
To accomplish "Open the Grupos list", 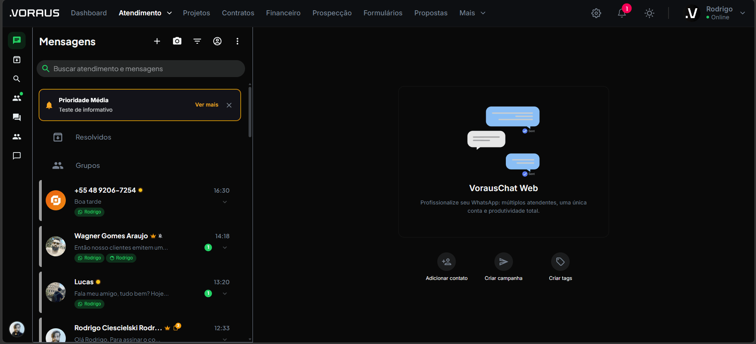I will 140,166.
